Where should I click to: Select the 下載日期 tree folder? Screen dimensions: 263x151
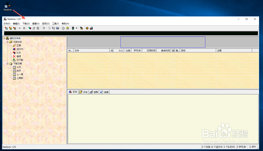point(17,64)
